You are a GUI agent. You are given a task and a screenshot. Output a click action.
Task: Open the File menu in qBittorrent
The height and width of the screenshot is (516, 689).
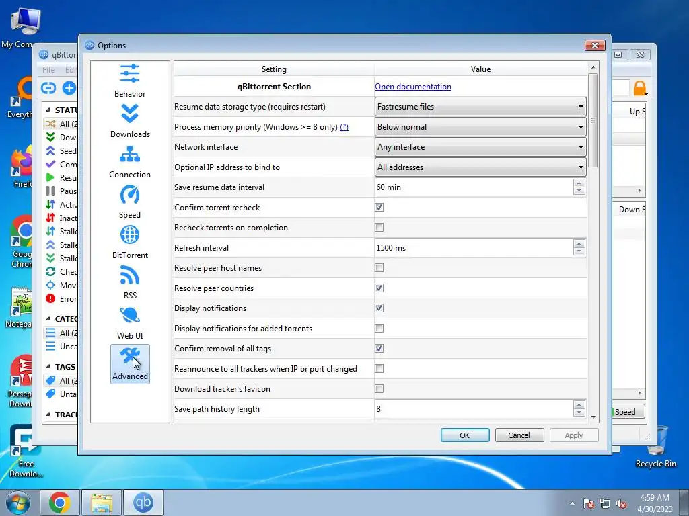click(x=48, y=69)
